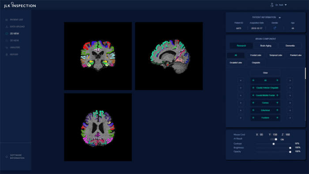Image resolution: width=309 pixels, height=174 pixels.
Task: Open the Report sidebar icon
Action: (7, 54)
